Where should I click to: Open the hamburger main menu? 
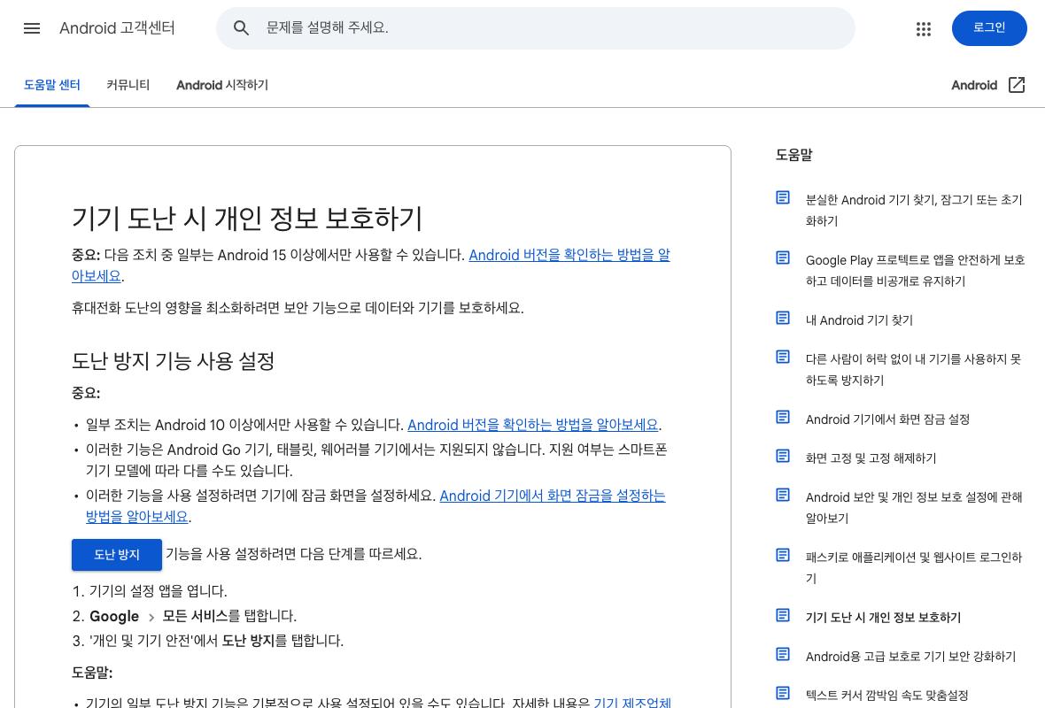31,28
